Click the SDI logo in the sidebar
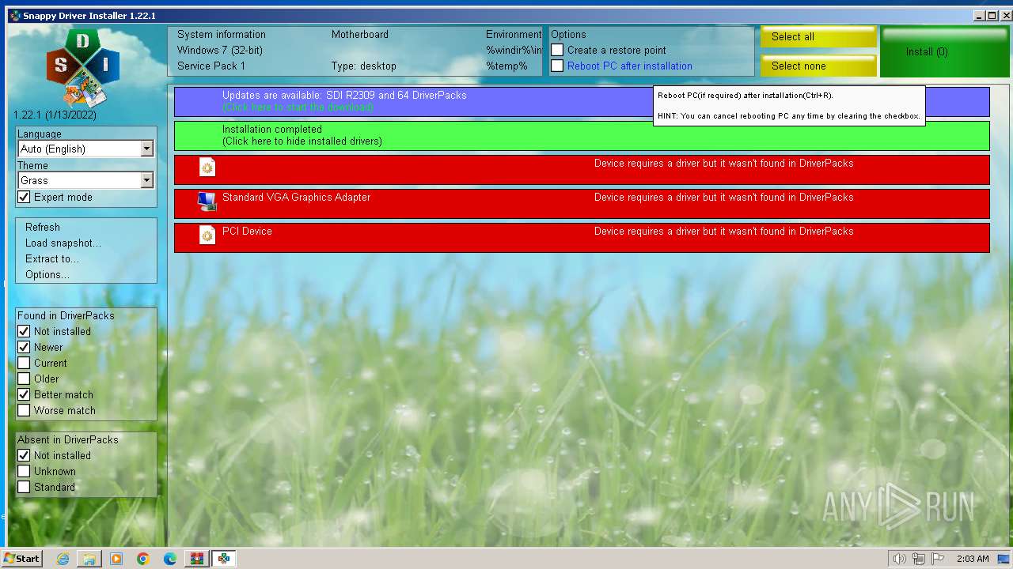Image resolution: width=1013 pixels, height=569 pixels. tap(83, 68)
